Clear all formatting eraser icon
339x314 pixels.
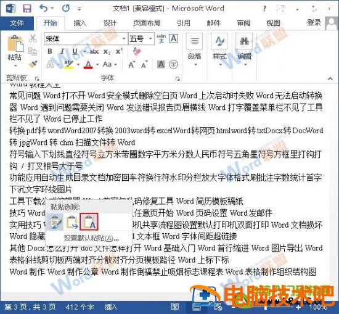click(x=137, y=51)
